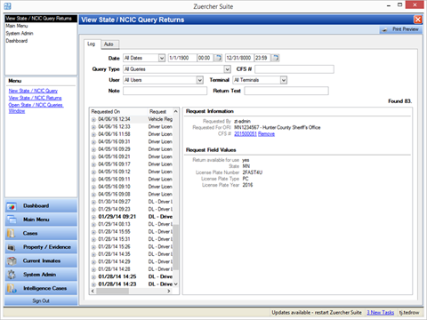The width and height of the screenshot is (427, 320).
Task: Click the end time field 23:59
Action: tap(262, 58)
